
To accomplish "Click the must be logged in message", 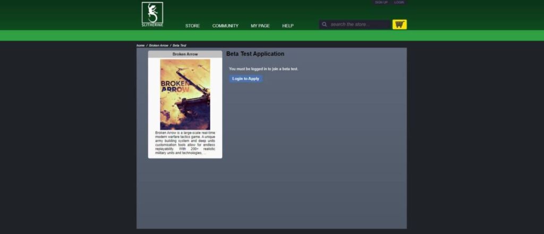I will click(x=263, y=69).
